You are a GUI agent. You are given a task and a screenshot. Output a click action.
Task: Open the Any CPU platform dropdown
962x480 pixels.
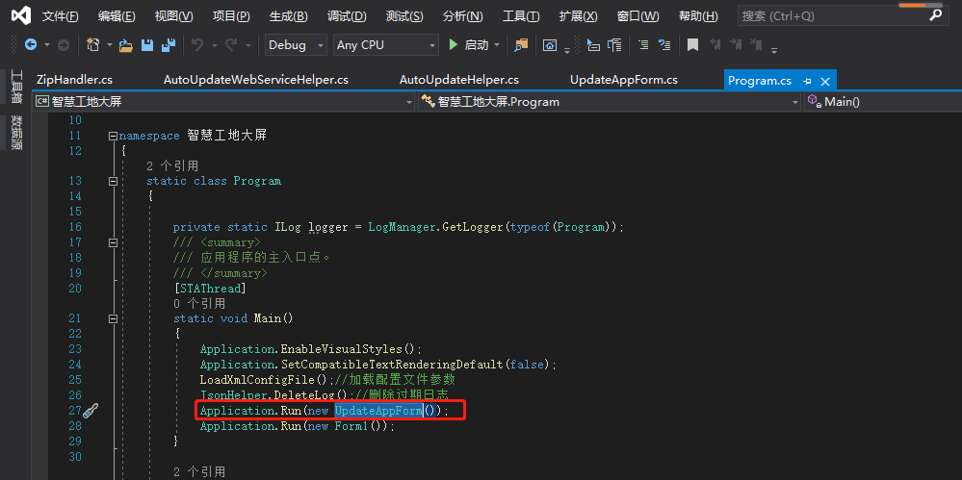[x=386, y=45]
